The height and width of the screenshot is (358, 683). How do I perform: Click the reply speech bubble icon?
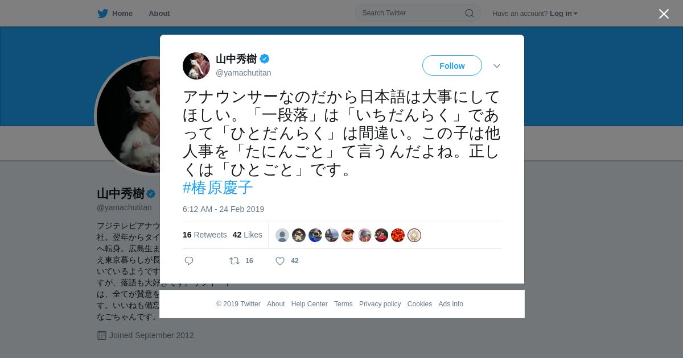[189, 261]
